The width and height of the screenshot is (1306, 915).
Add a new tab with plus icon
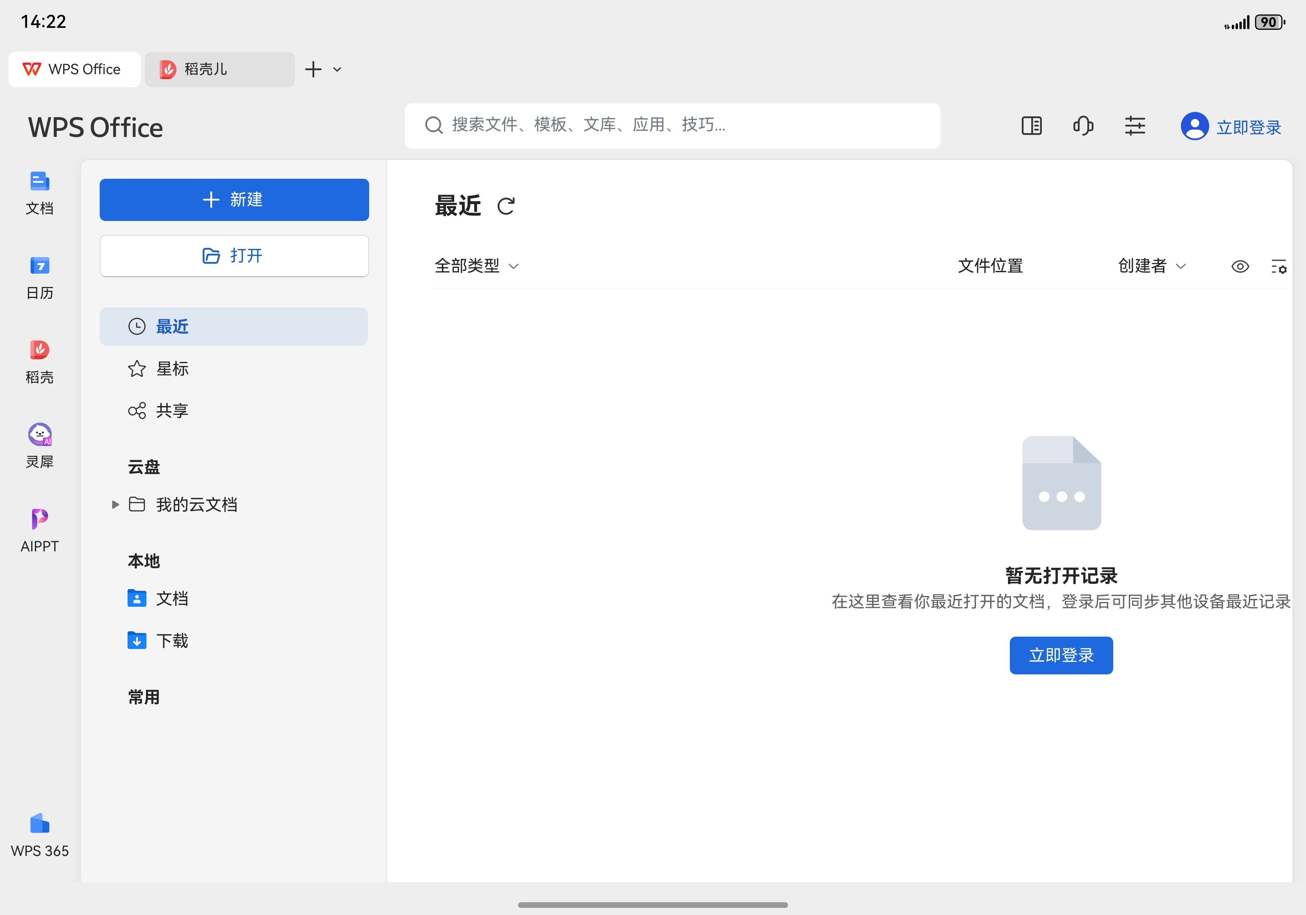click(x=313, y=69)
